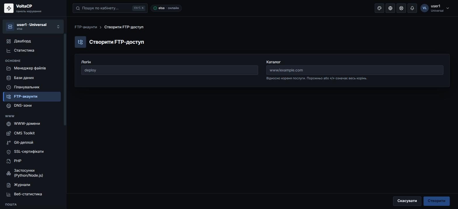The image size is (458, 209).
Task: Expand the user1 · Universal service switcher
Action: point(33,27)
